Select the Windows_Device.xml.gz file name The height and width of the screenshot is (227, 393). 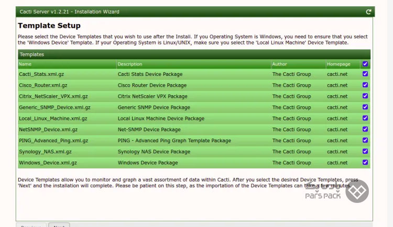(x=48, y=163)
